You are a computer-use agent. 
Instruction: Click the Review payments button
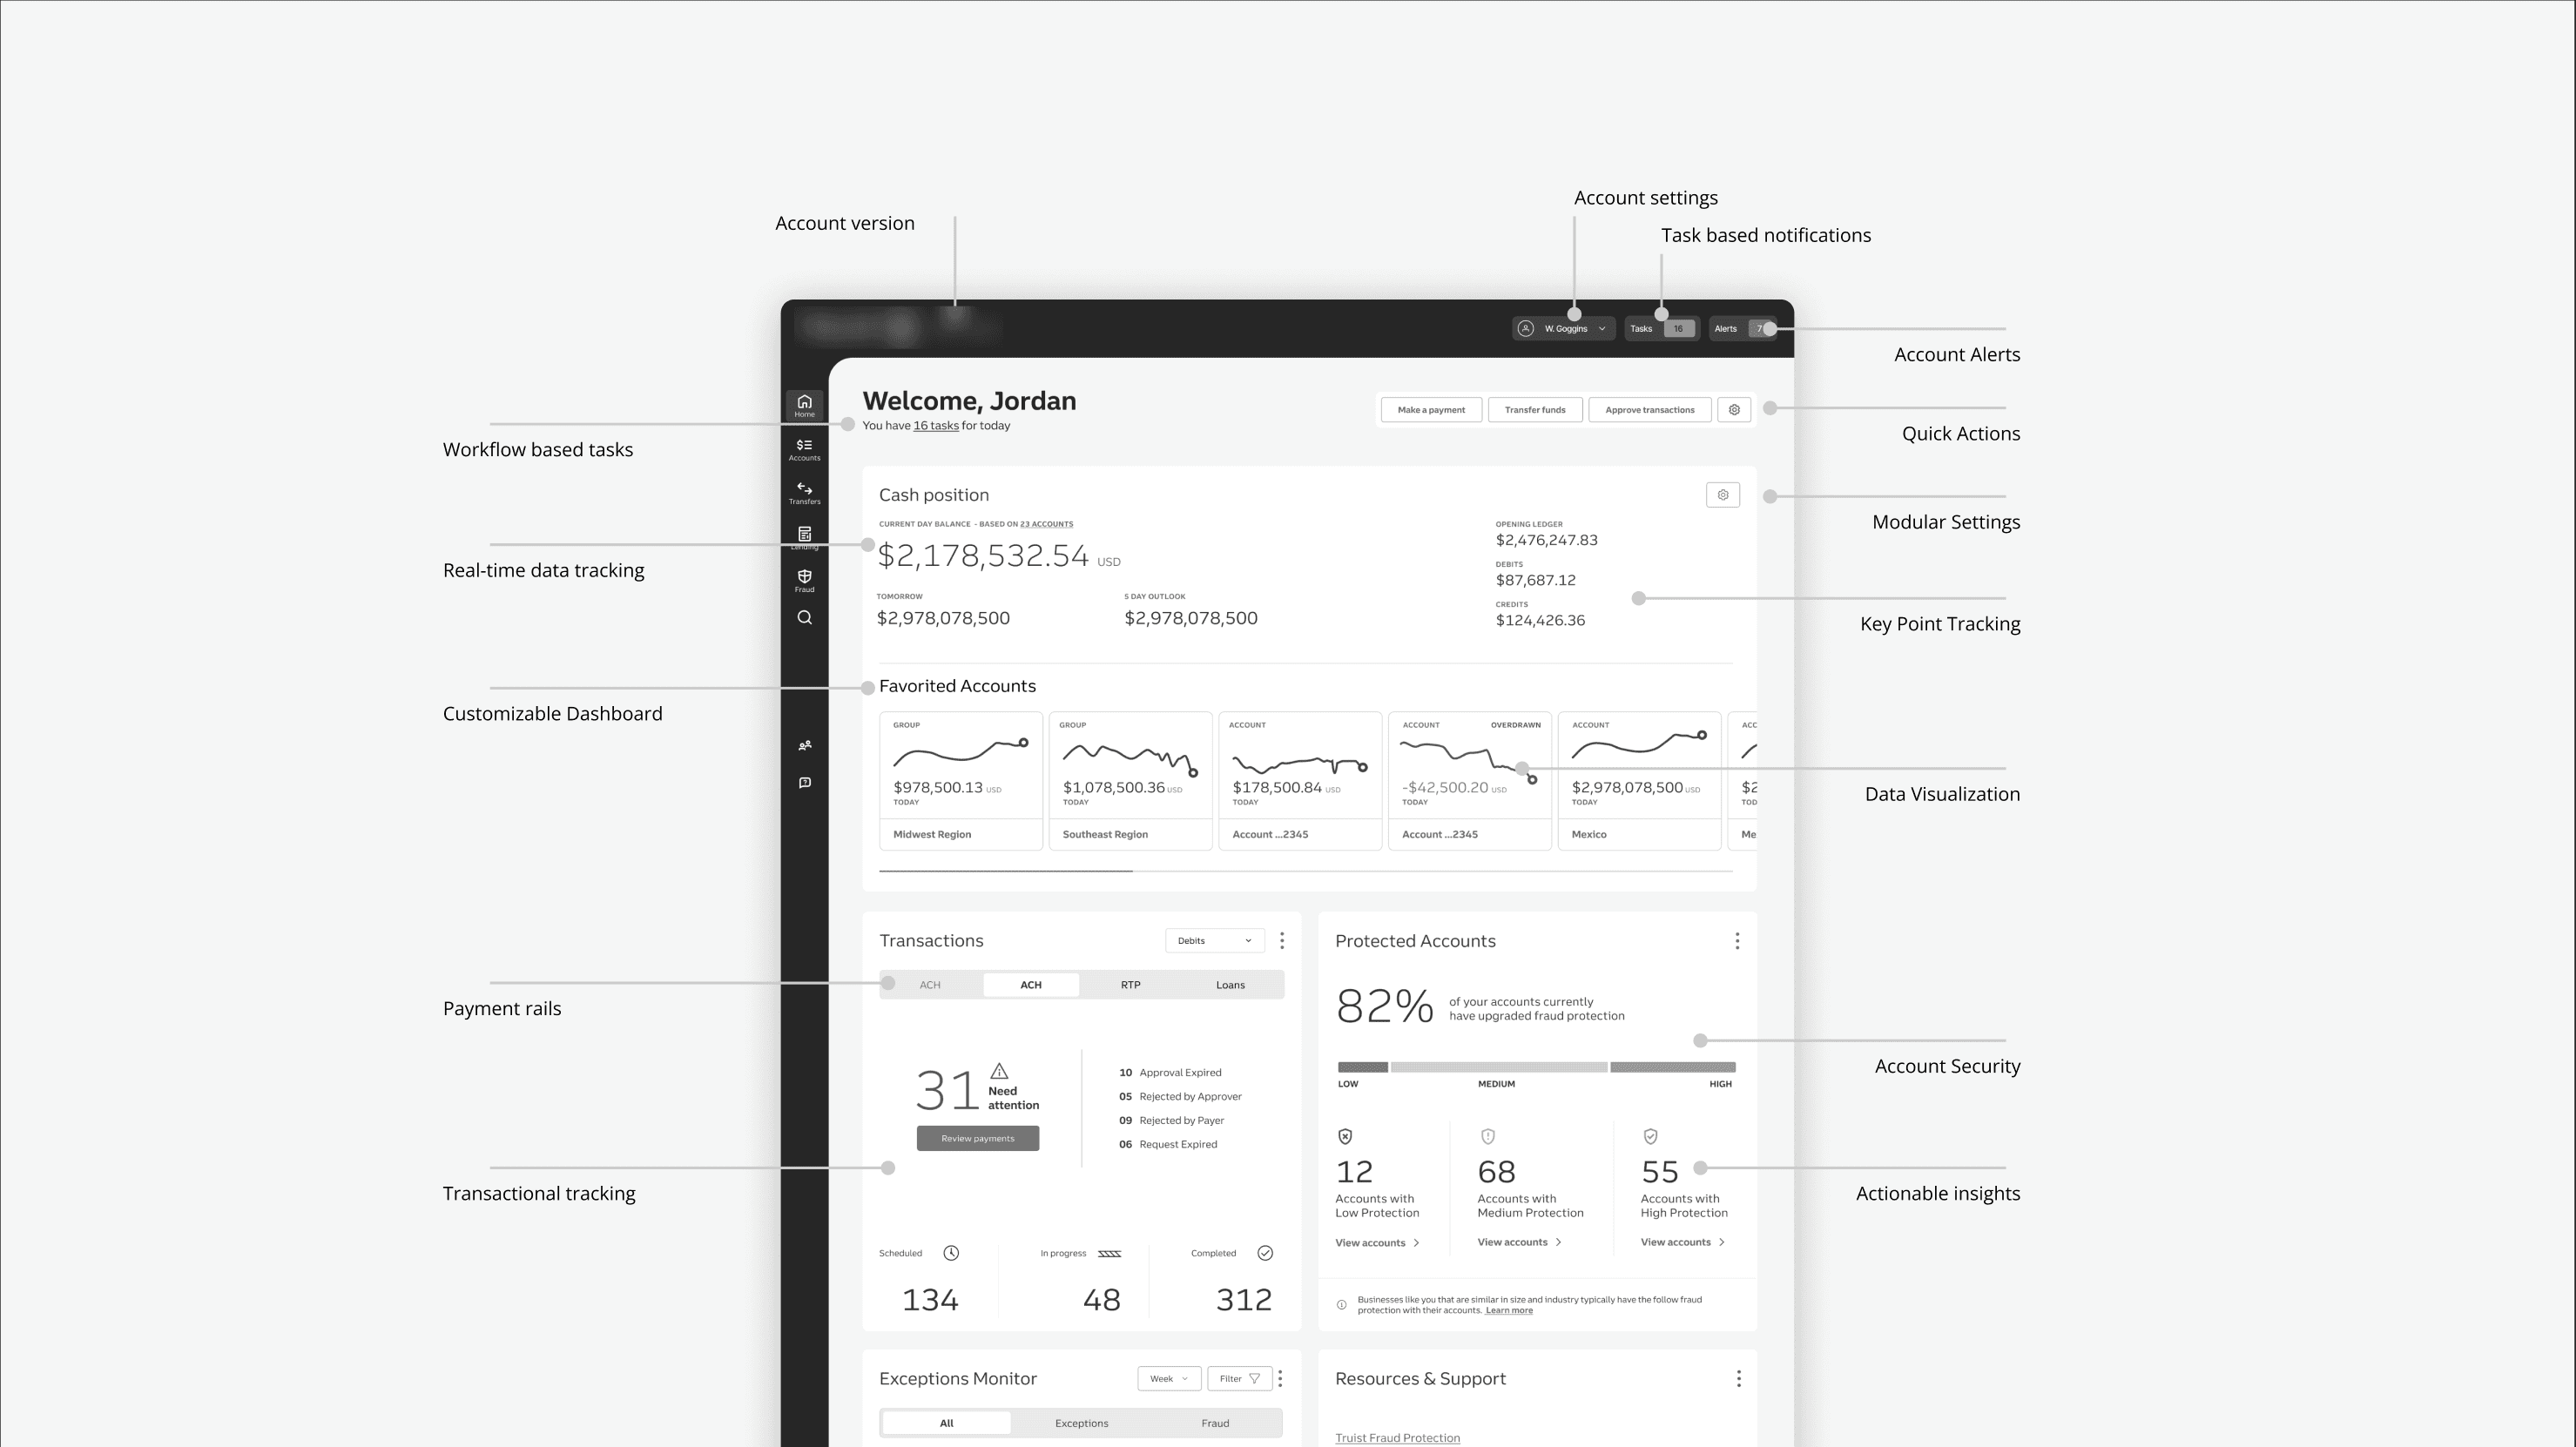(x=977, y=1139)
